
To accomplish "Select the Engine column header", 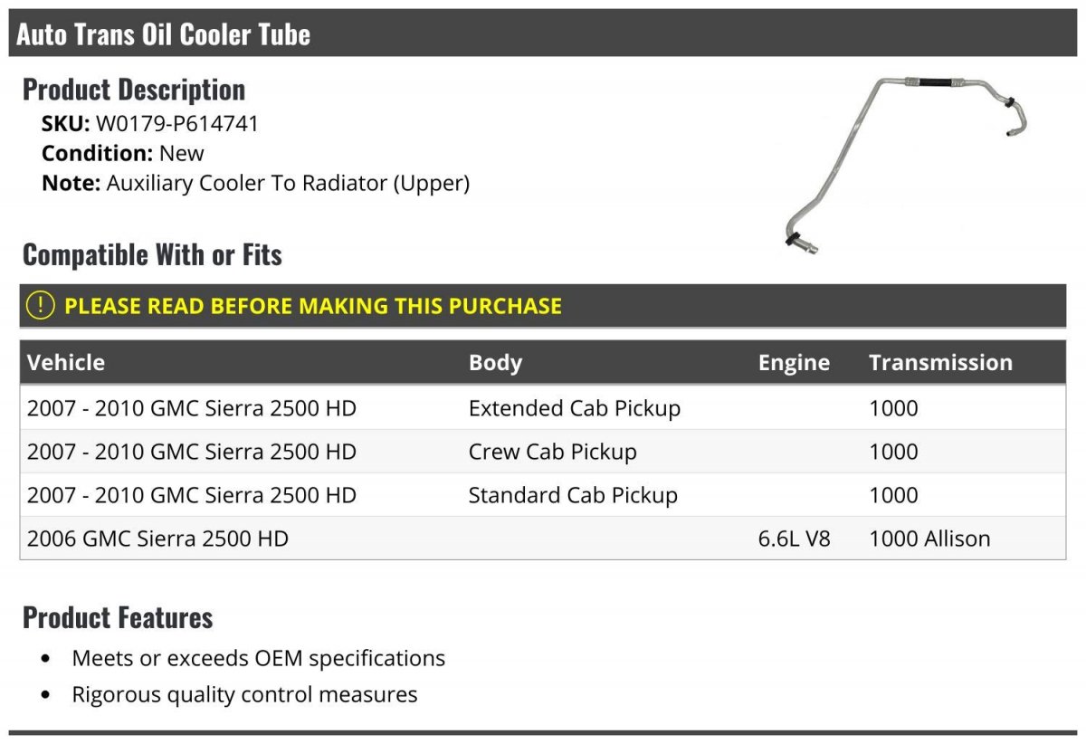I will click(x=794, y=363).
